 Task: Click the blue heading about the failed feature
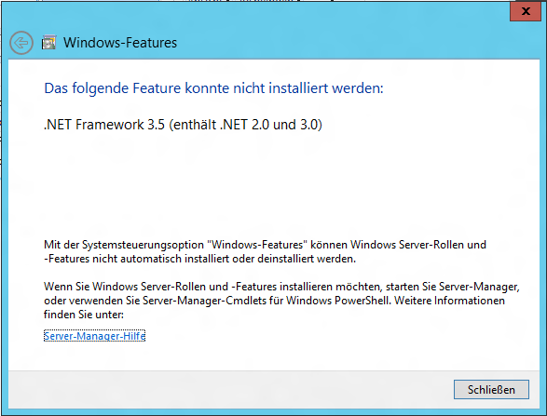point(213,88)
